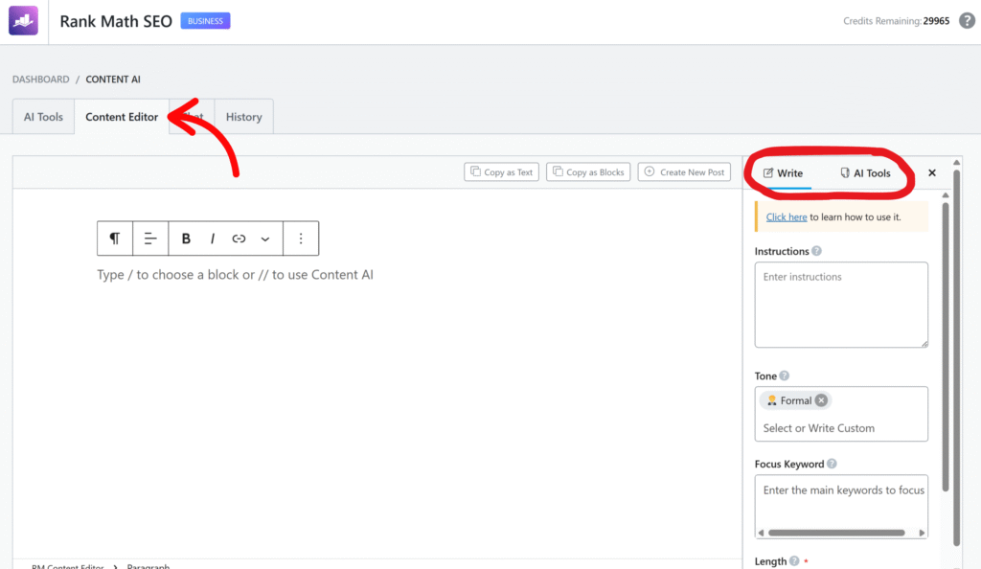
Task: Select the Content Editor tab
Action: click(x=122, y=116)
